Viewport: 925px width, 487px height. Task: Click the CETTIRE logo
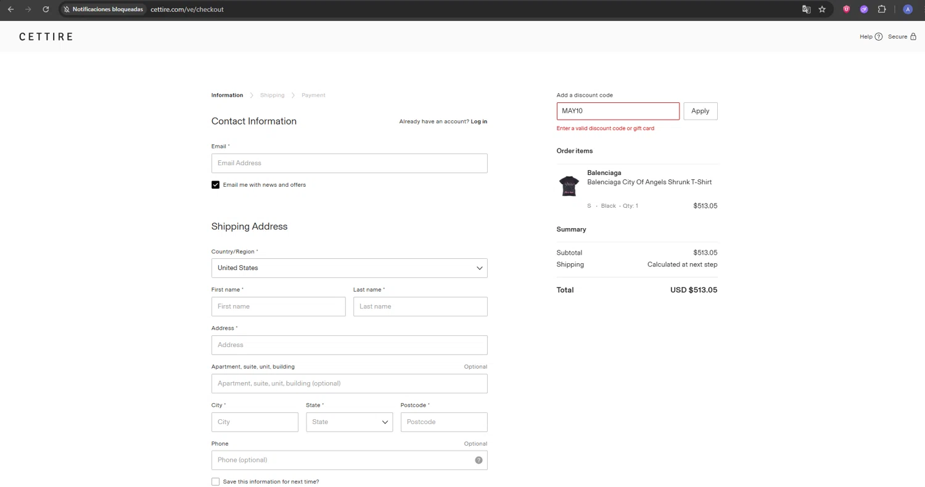(46, 36)
